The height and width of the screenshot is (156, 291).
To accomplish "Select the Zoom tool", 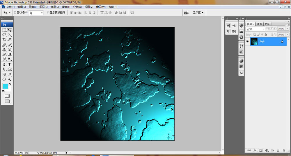I will click(x=10, y=79).
